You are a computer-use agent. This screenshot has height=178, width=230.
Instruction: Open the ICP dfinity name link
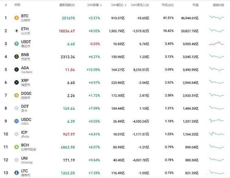click(24, 132)
